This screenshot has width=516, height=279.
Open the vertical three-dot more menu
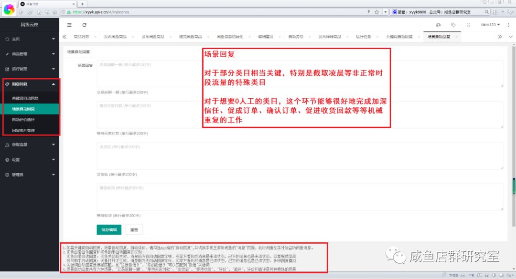click(509, 25)
